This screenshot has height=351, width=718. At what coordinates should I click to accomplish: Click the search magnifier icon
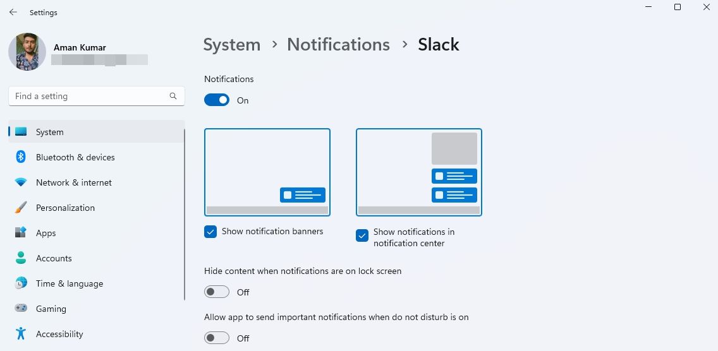[x=173, y=96]
